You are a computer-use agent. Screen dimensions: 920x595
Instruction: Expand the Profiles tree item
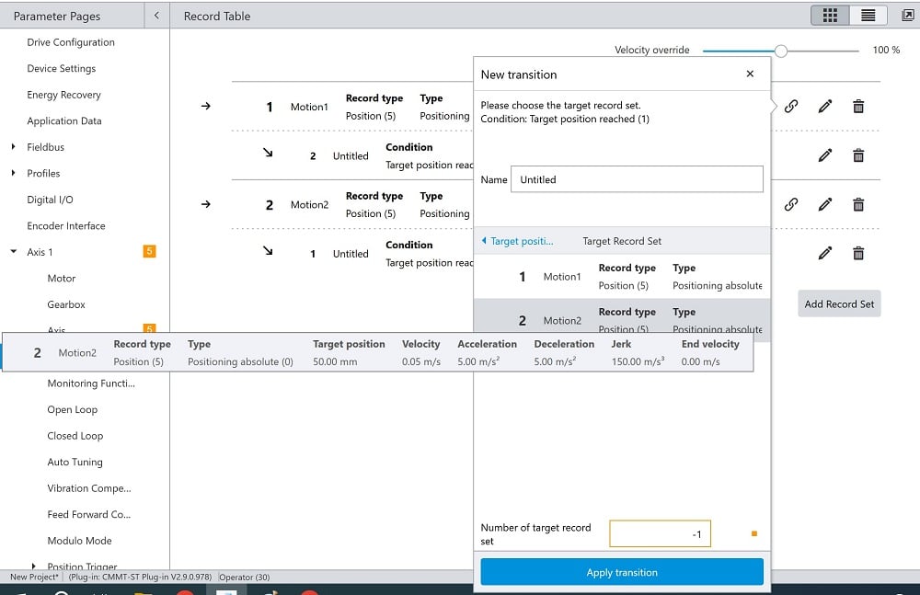click(x=13, y=173)
